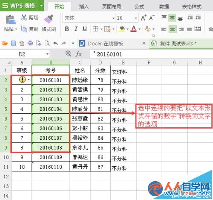The height and width of the screenshot is (200, 213).
Task: Toggle Bold formatting
Action: tap(67, 29)
